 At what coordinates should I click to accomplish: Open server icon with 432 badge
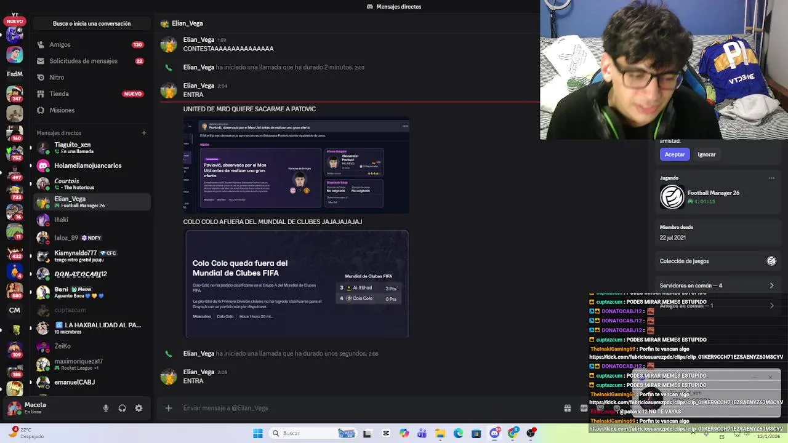[x=15, y=252]
